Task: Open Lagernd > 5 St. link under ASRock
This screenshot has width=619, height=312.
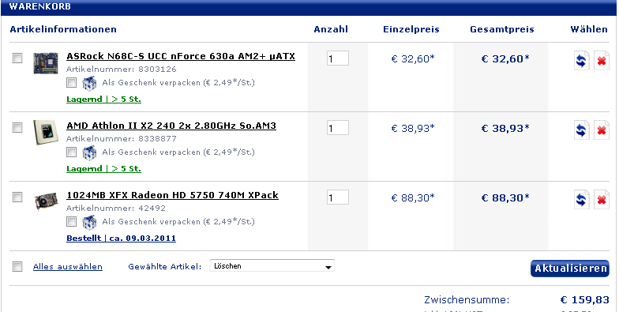Action: (104, 100)
